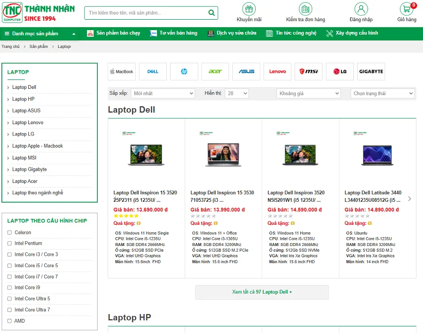Open the Tư vấn bán hàng menu
423x333 pixels.
178,33
